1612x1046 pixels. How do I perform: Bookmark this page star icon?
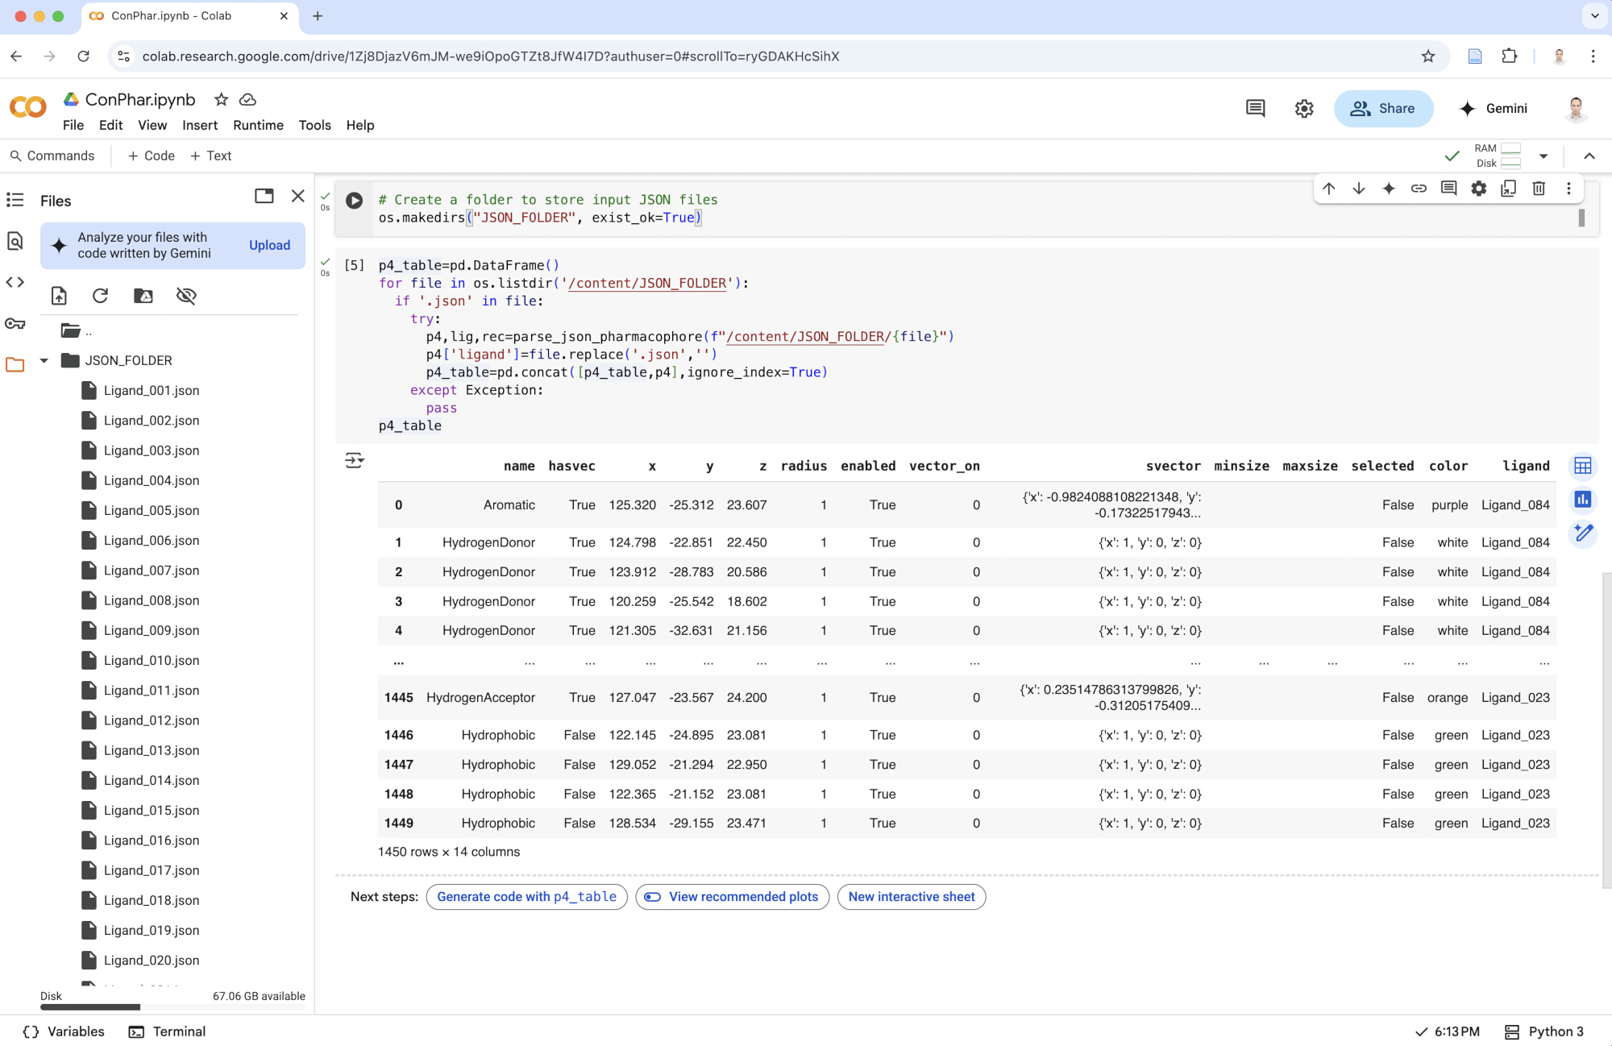(1428, 56)
